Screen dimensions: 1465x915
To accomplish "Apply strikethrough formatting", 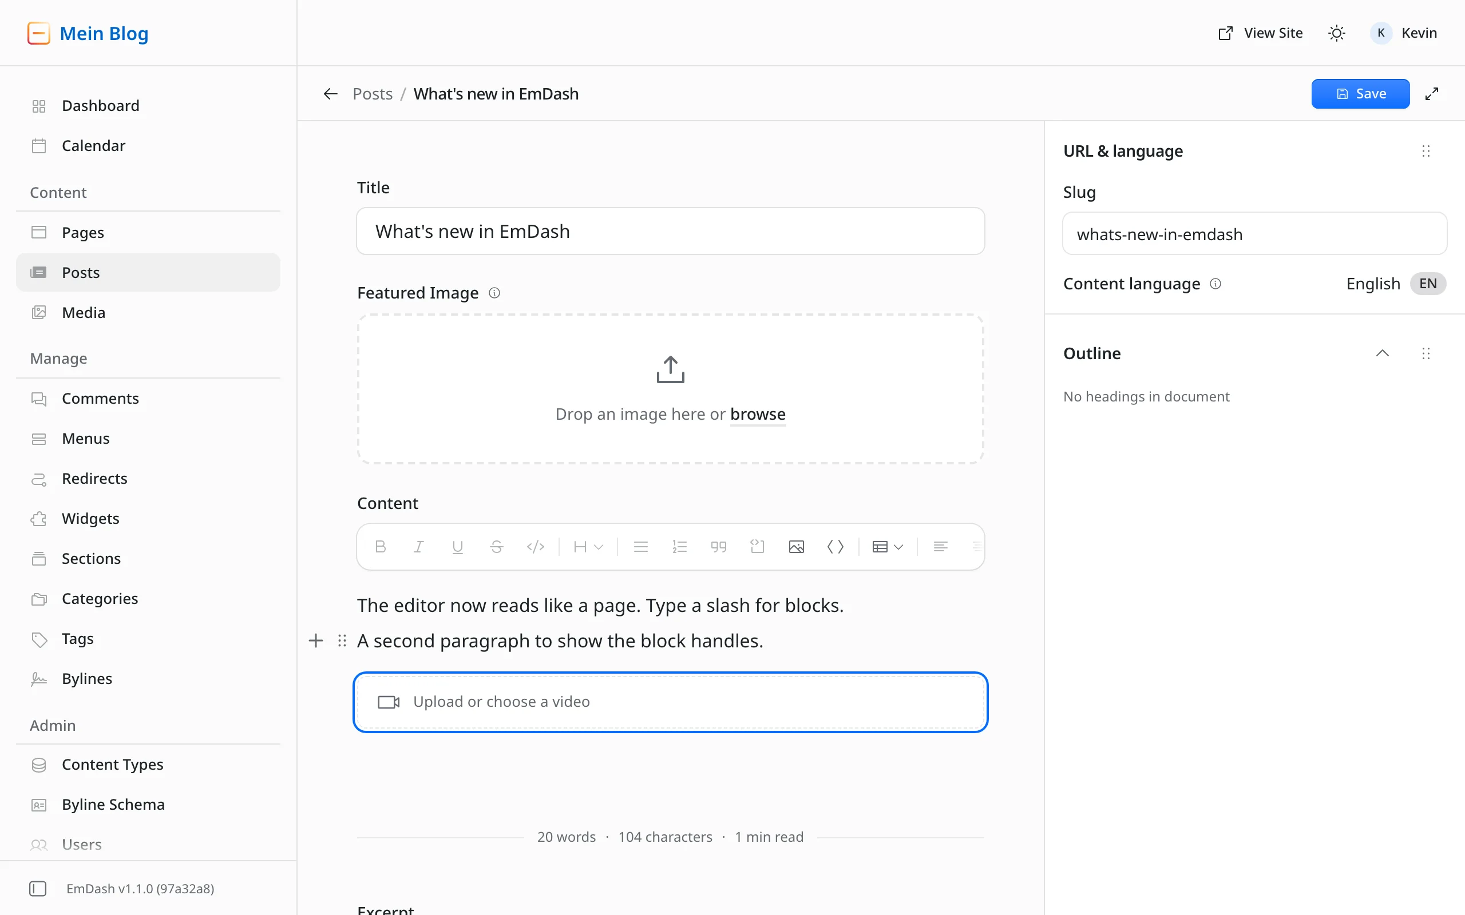I will (496, 547).
